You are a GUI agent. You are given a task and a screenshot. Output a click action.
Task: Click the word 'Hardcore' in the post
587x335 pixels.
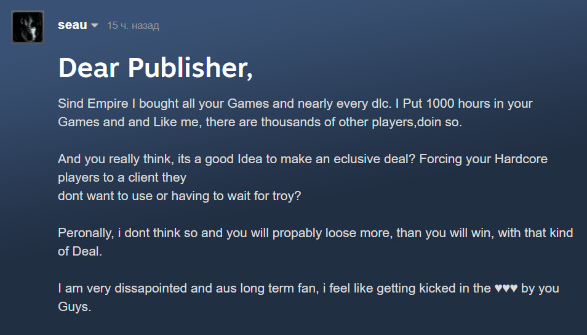521,159
